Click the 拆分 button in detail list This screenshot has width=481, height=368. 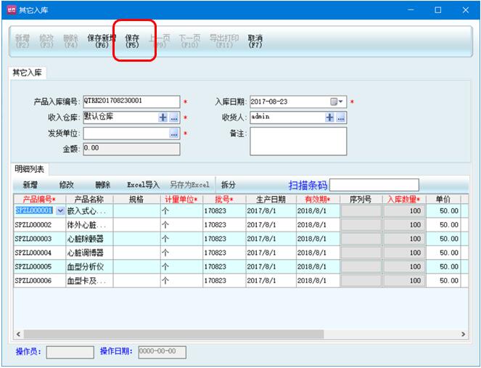point(229,185)
